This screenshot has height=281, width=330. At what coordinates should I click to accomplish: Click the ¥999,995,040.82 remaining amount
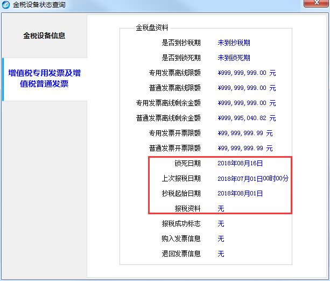pos(247,118)
